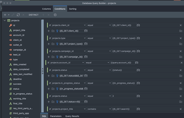Open operator dropdown showing contains
Image resolution: width=184 pixels, height=118 pixels.
coord(99,109)
